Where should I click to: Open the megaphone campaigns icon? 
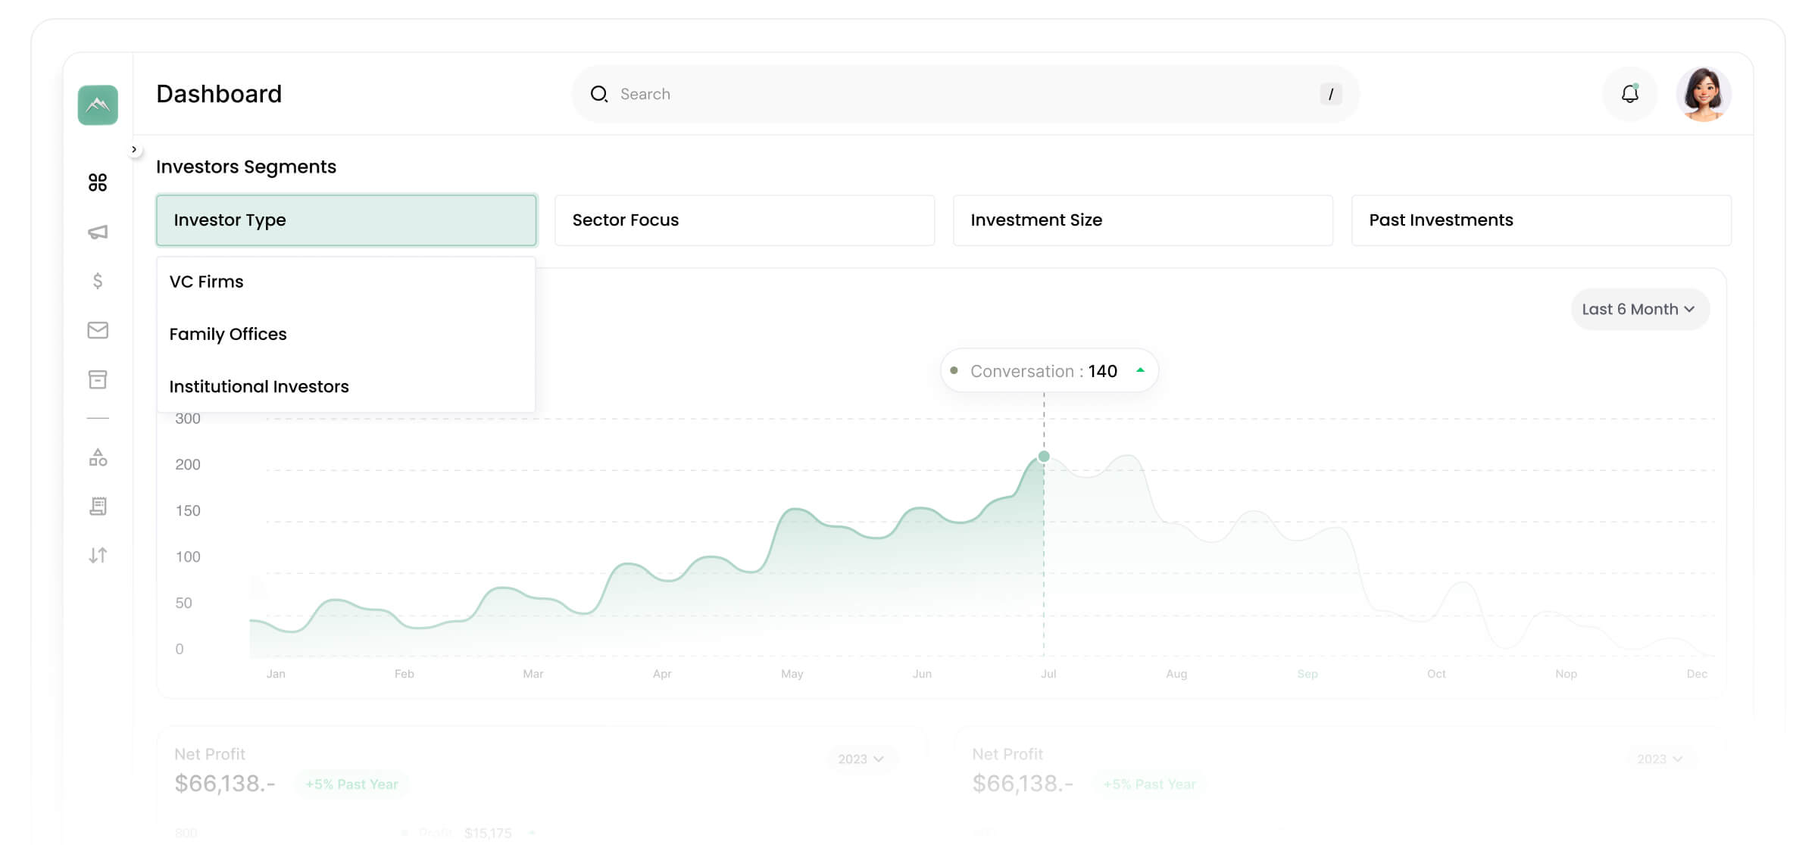coord(98,232)
